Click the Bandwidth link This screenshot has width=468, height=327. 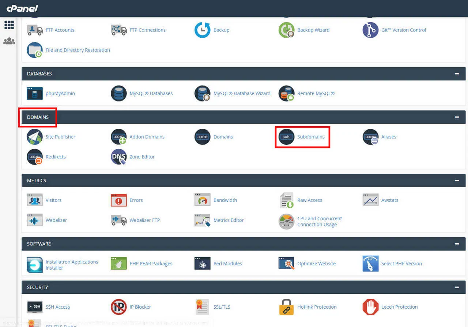coord(225,200)
